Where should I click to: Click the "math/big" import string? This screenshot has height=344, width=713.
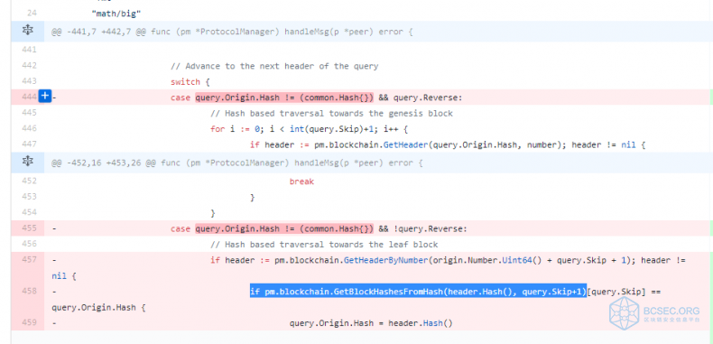[x=116, y=14]
